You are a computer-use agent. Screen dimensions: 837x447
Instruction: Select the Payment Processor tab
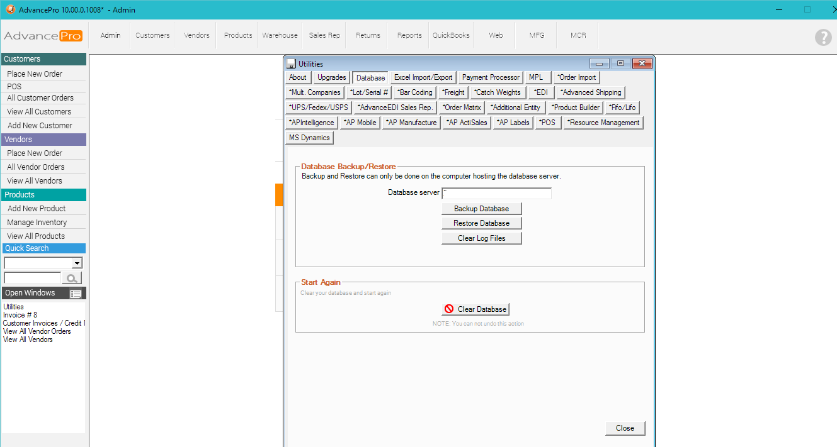click(x=491, y=77)
